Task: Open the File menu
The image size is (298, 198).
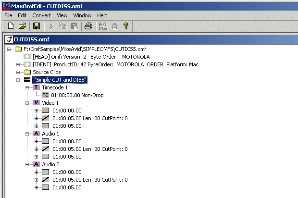Action: (x=8, y=15)
